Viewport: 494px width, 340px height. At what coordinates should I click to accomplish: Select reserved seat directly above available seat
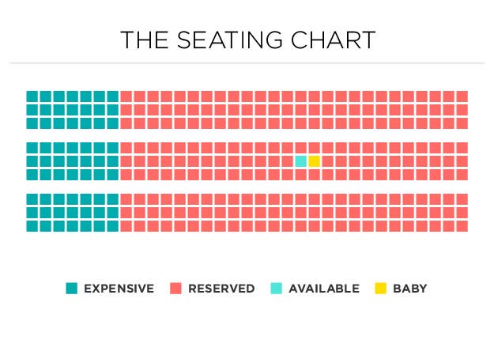point(300,148)
